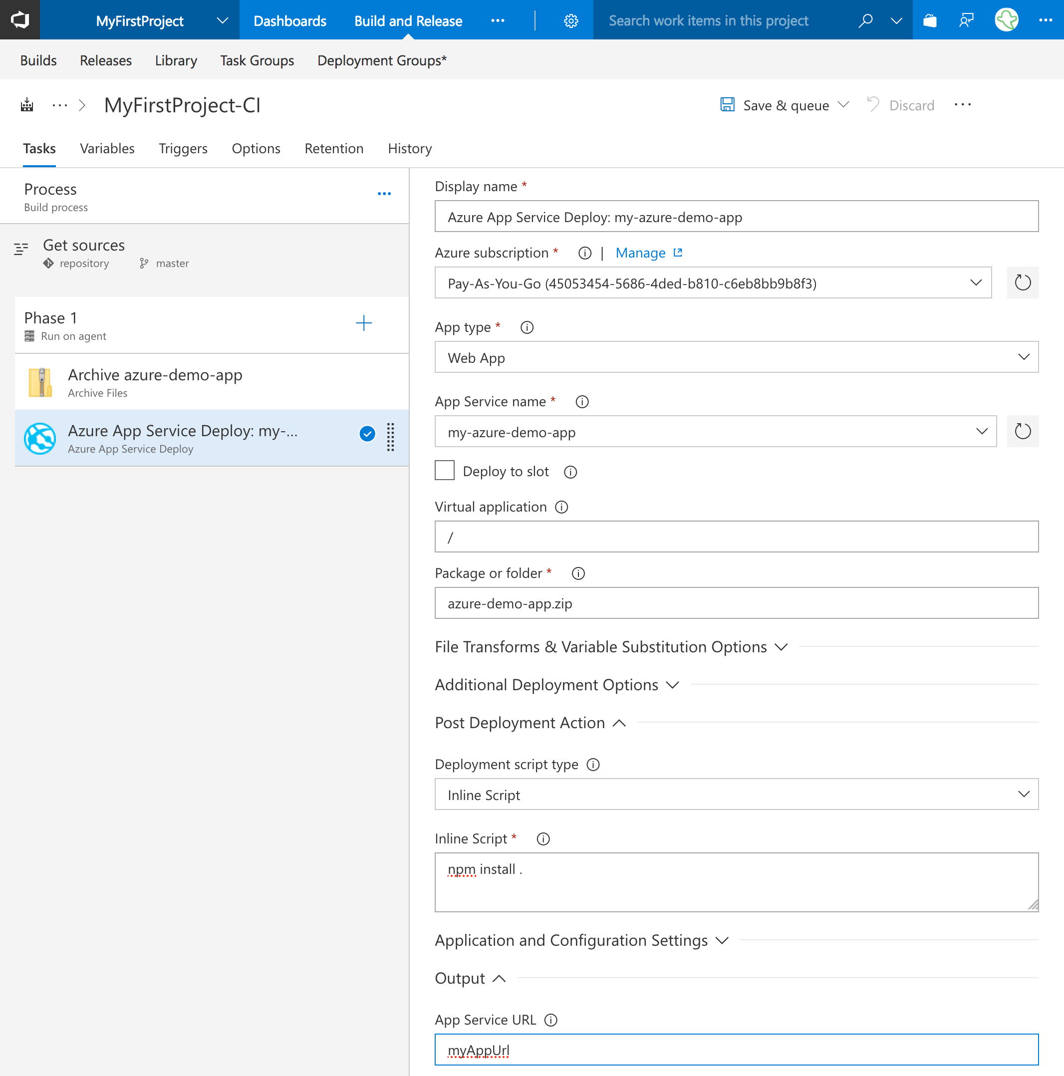Click the Visual Studio Team Services logo
This screenshot has height=1076, width=1064.
pyautogui.click(x=20, y=20)
